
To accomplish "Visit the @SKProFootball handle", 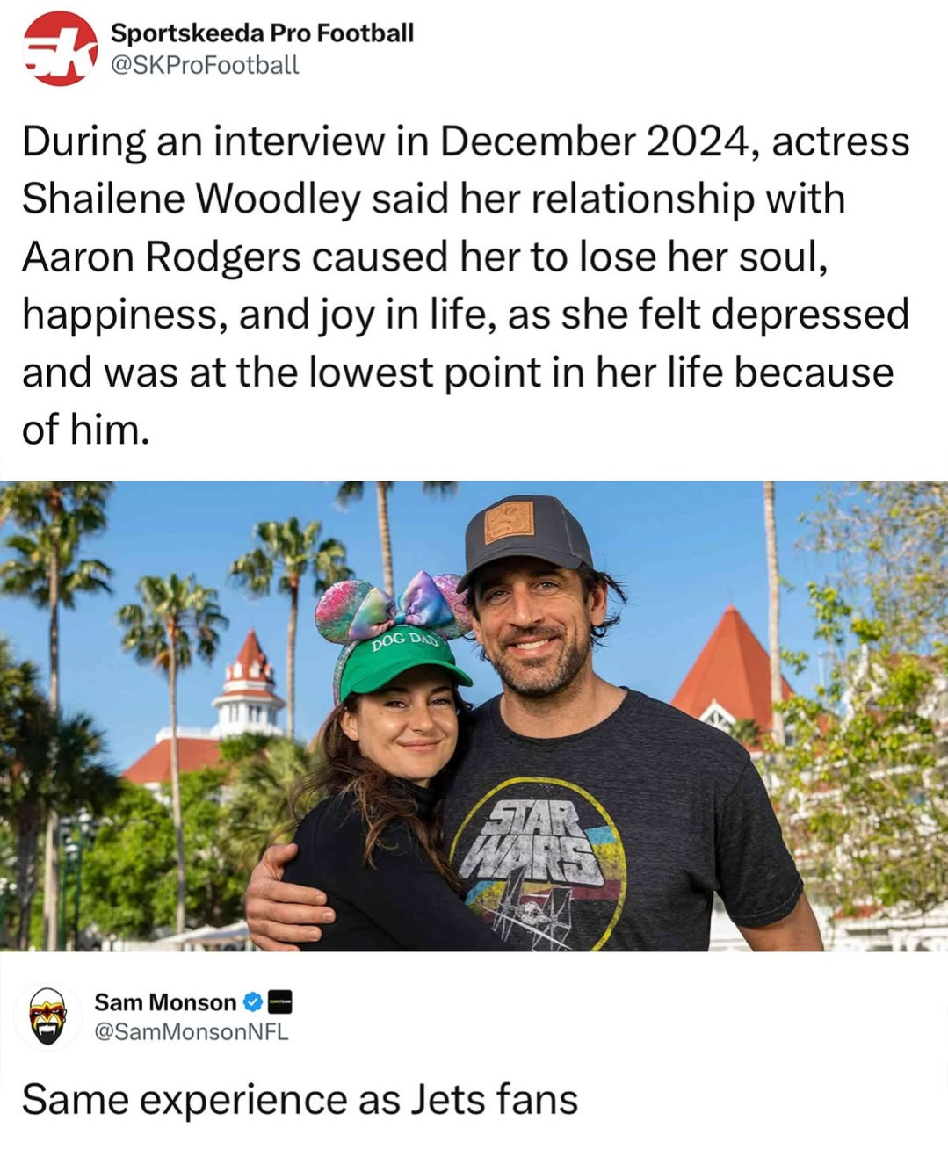I will (x=205, y=65).
